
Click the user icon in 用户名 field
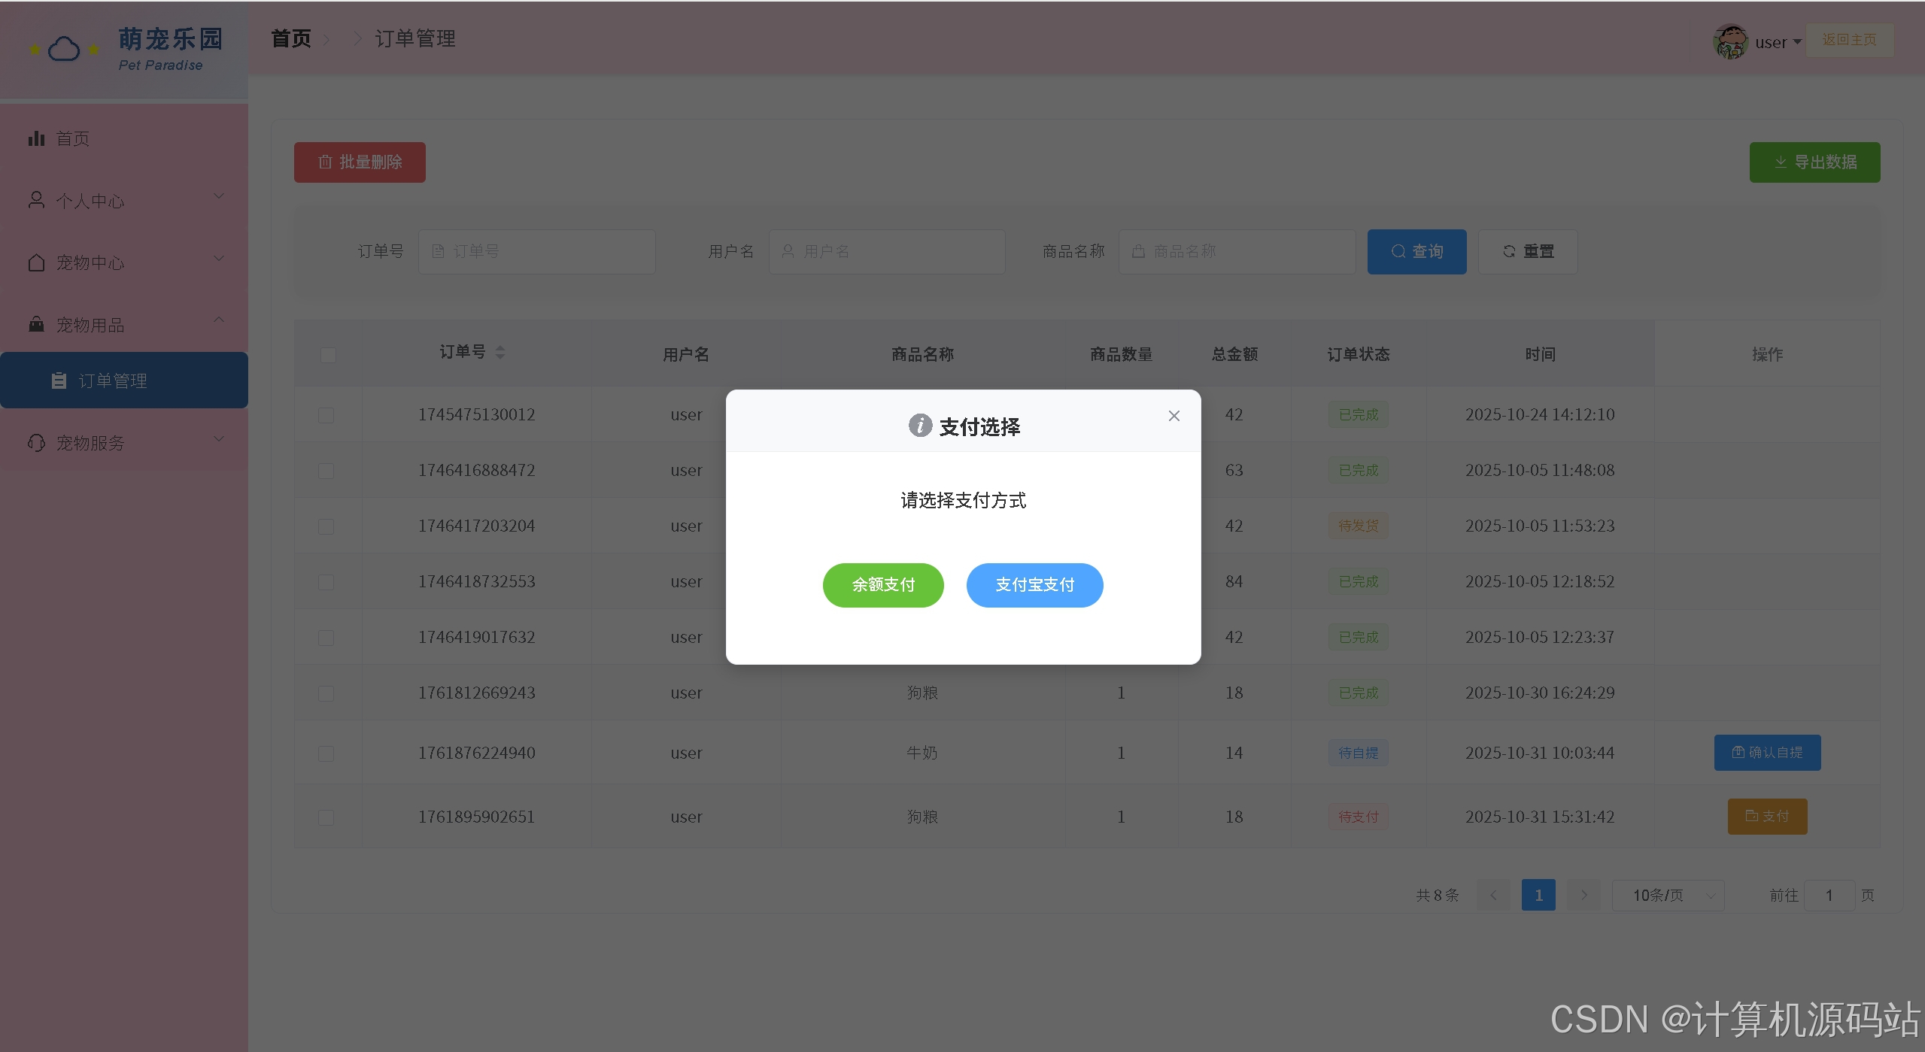(788, 251)
